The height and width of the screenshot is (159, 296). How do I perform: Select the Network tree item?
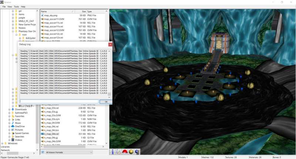(5, 150)
